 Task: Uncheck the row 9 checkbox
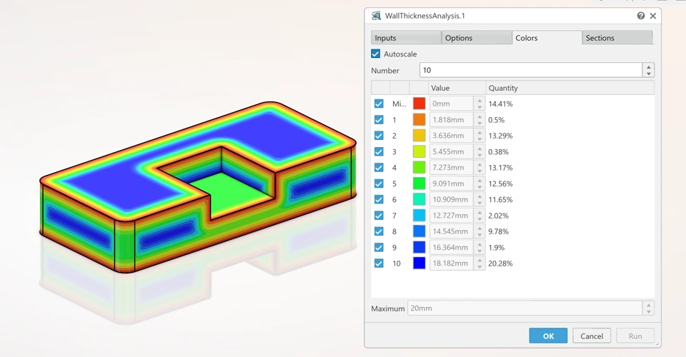pyautogui.click(x=379, y=247)
